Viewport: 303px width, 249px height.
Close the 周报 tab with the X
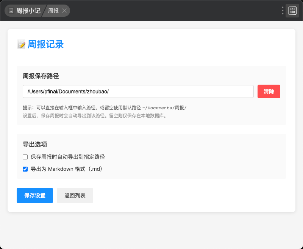(64, 11)
